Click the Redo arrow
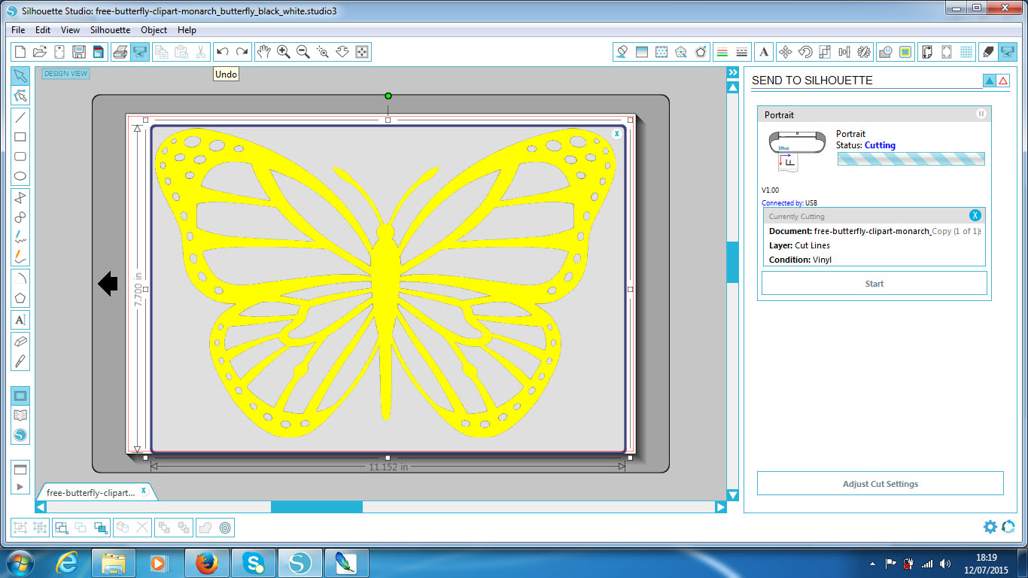This screenshot has width=1028, height=578. (242, 52)
